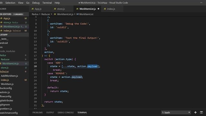Minimize the Visual Studio Code window

tap(201, 3)
